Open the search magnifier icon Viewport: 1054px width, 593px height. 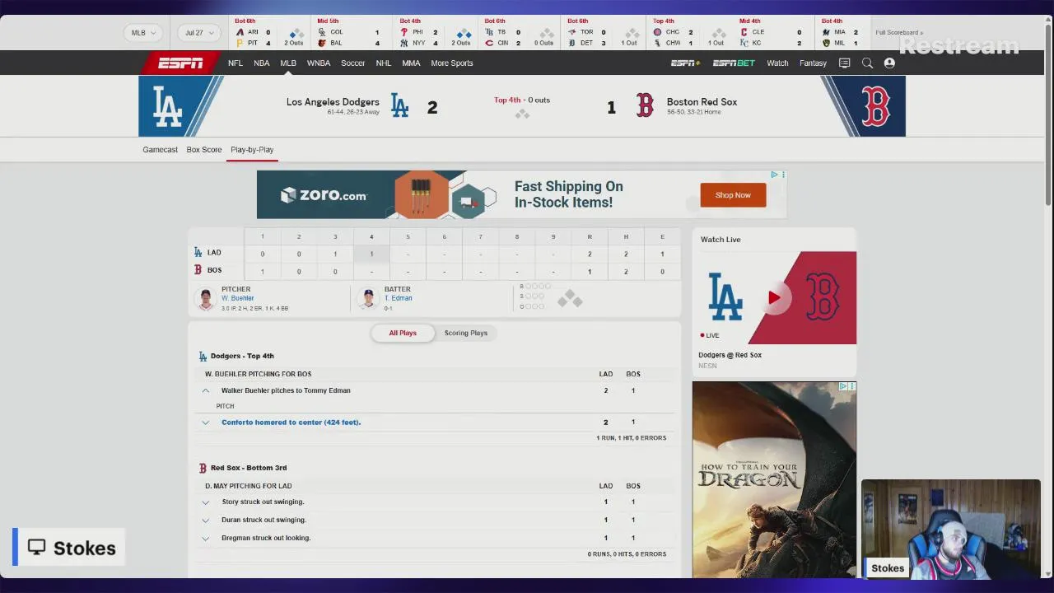[867, 63]
